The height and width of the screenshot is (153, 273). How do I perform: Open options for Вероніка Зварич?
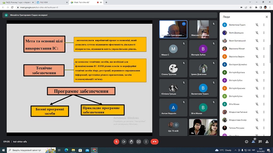click(x=264, y=57)
